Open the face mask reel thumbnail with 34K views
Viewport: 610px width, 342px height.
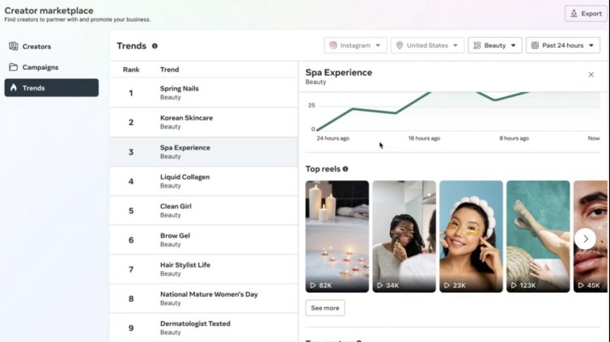[x=405, y=236]
